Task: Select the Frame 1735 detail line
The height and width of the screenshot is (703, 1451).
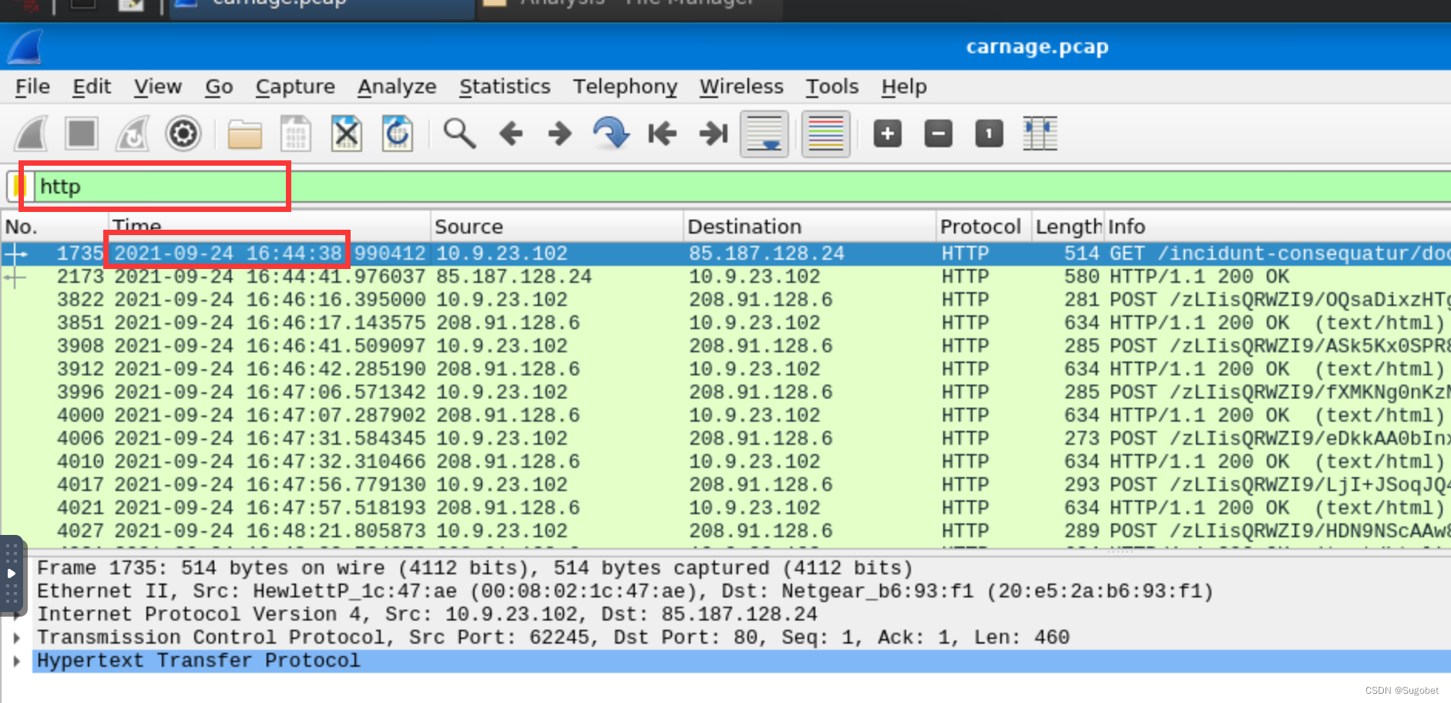Action: (741, 569)
